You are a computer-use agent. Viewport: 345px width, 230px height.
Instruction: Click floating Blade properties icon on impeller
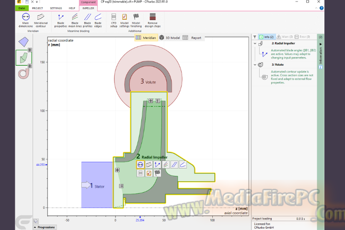click(x=157, y=165)
